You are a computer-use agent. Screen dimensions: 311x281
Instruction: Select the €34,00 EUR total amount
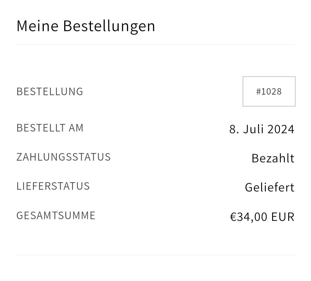pos(262,217)
